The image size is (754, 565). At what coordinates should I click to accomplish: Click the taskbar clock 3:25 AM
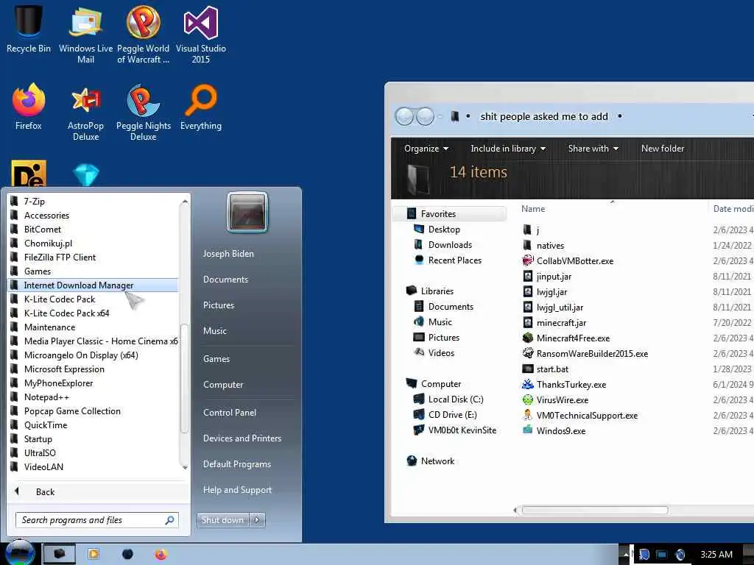716,555
